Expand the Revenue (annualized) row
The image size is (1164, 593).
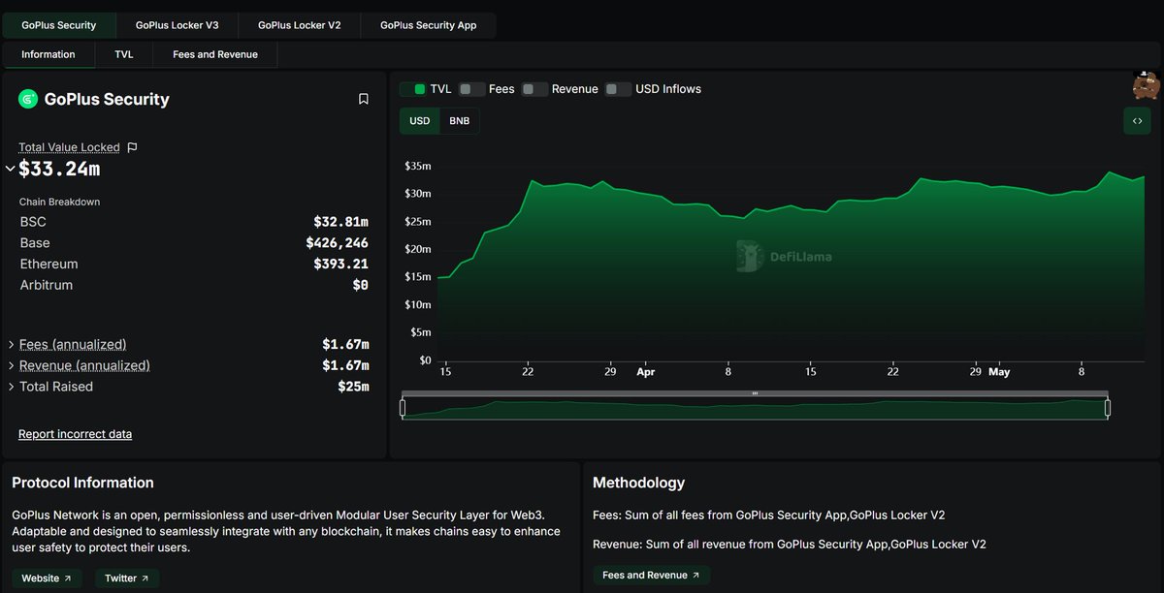pos(11,365)
